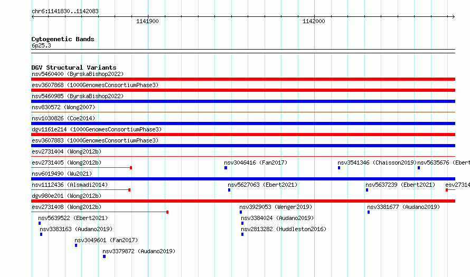Screen dimensions: 470x277
Task: Open nsv3379872 (Audano2019) label
Action: (139, 251)
